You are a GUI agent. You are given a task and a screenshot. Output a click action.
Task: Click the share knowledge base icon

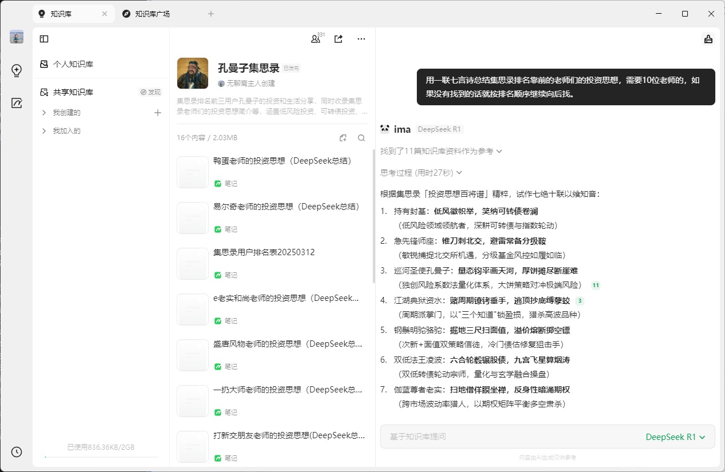338,39
